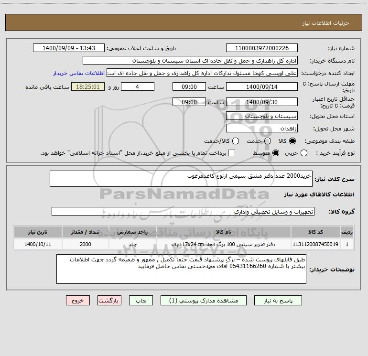
Task: Click the general description box خرید2000 عدد دفتر
Action: [x=181, y=179]
